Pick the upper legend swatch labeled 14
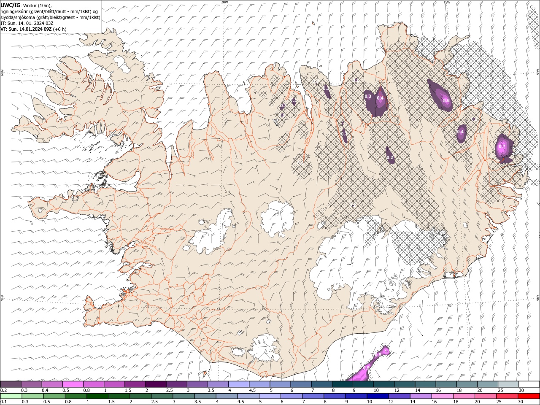540x405 pixels. (x=425, y=384)
